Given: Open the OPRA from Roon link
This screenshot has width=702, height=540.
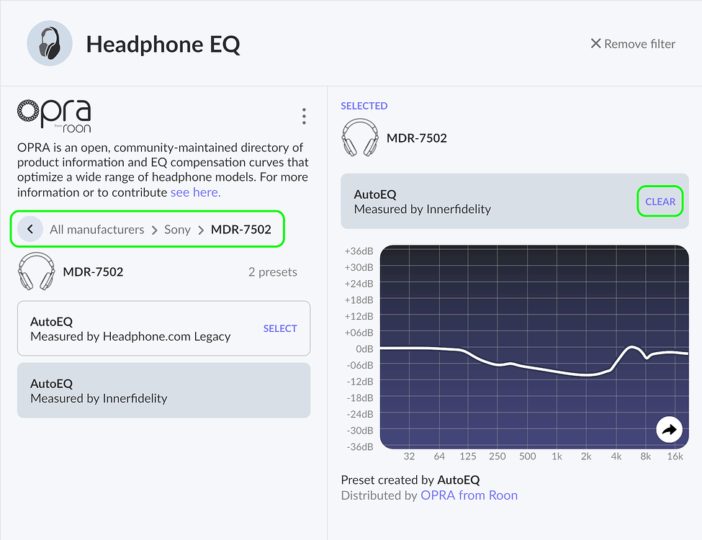Looking at the screenshot, I should 469,495.
